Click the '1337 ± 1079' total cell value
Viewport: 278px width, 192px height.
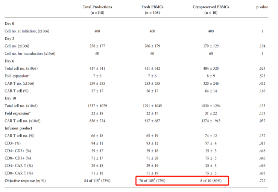pyautogui.click(x=97, y=106)
